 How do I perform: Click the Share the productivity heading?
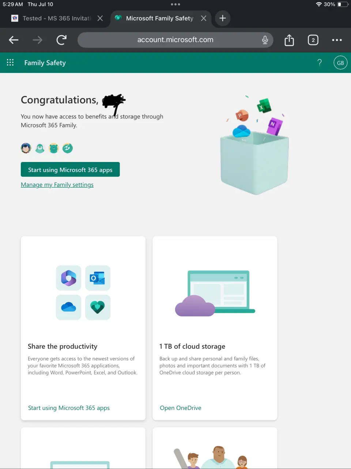click(x=63, y=346)
